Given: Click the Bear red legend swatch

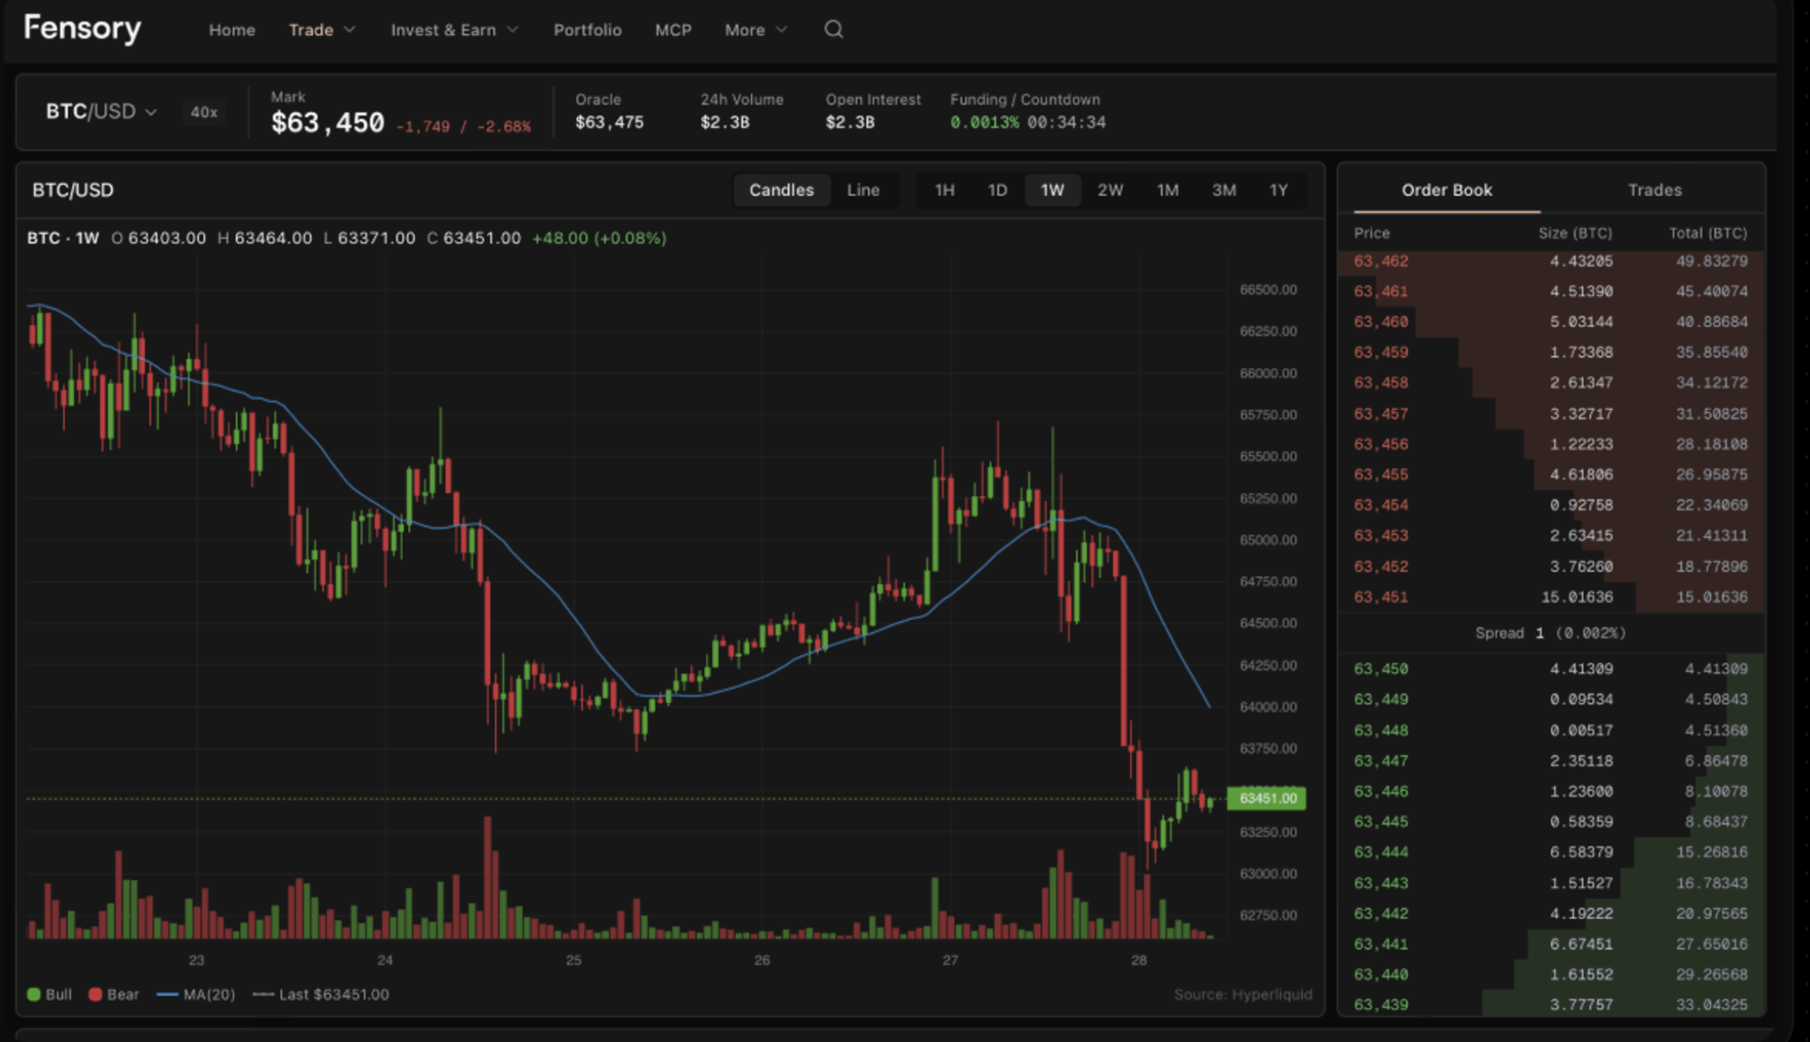Looking at the screenshot, I should click(95, 994).
